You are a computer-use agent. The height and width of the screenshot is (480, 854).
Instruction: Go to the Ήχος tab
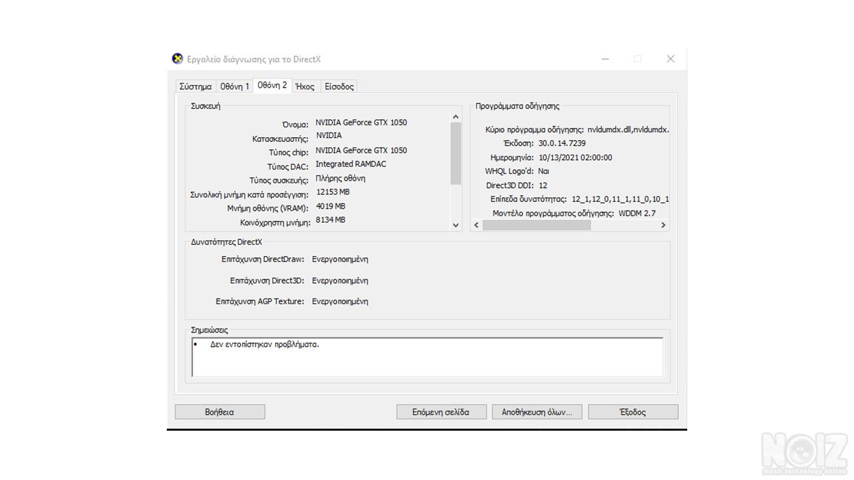pyautogui.click(x=305, y=87)
